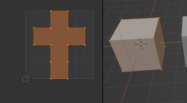187x103 pixels.
Task: Select the bottommost UV face of the cross
Action: point(59,70)
